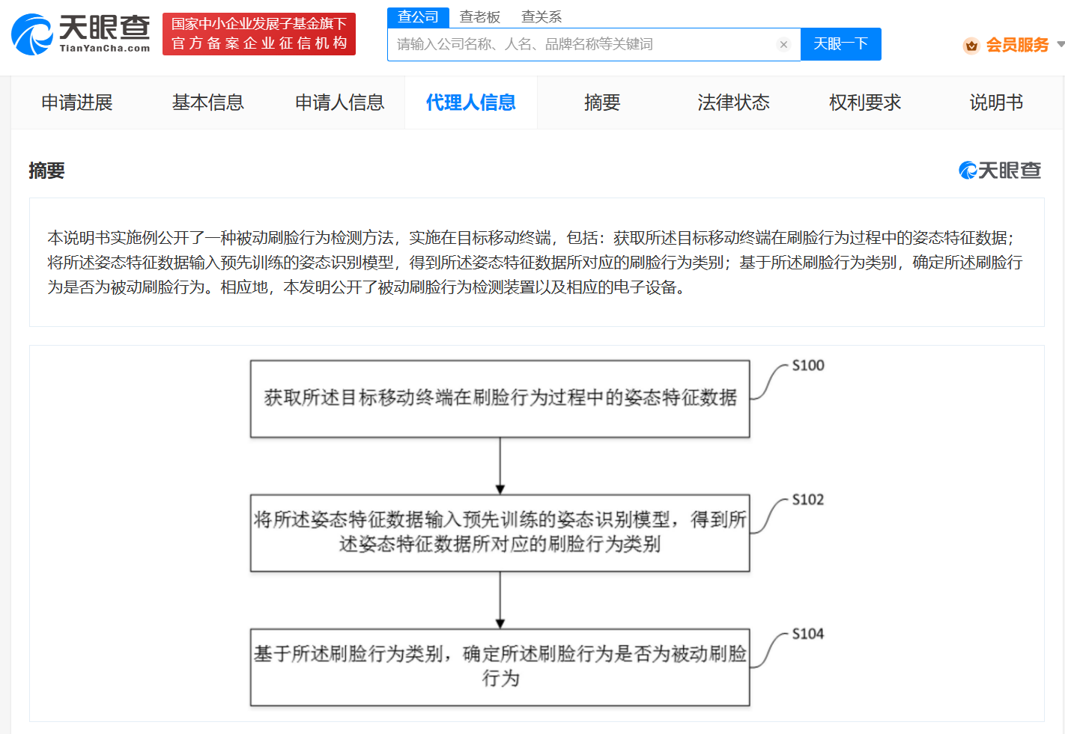
Task: Click the S104 step label
Action: [808, 634]
